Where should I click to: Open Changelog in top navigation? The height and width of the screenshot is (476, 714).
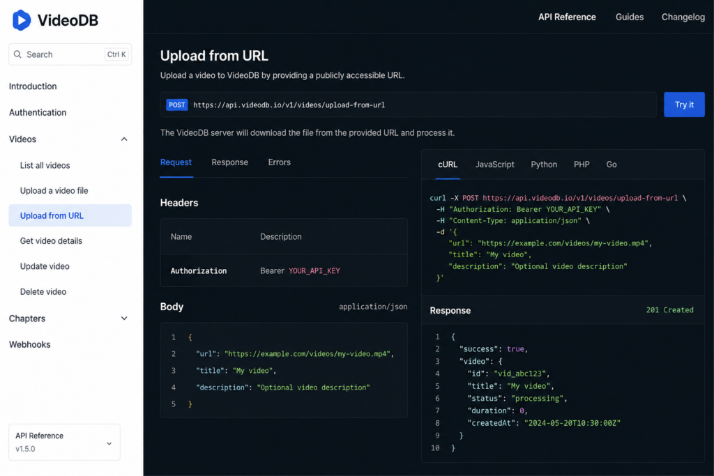coord(683,17)
